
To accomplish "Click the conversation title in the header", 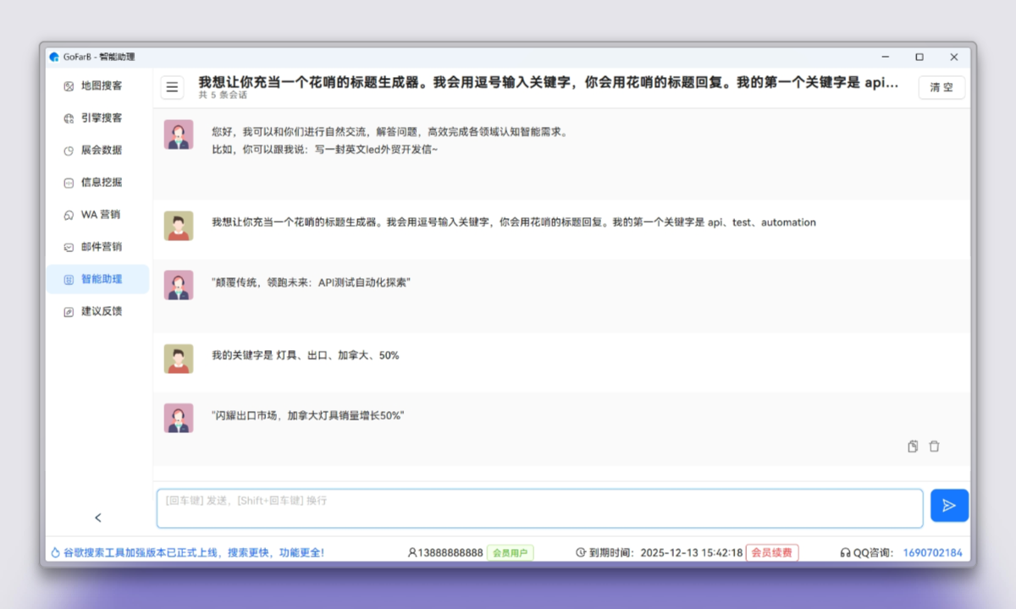I will point(549,82).
